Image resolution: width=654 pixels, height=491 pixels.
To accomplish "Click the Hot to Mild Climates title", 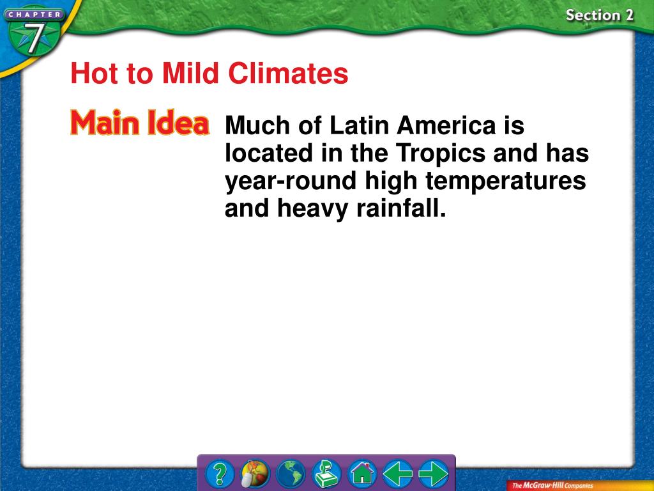I will click(209, 73).
